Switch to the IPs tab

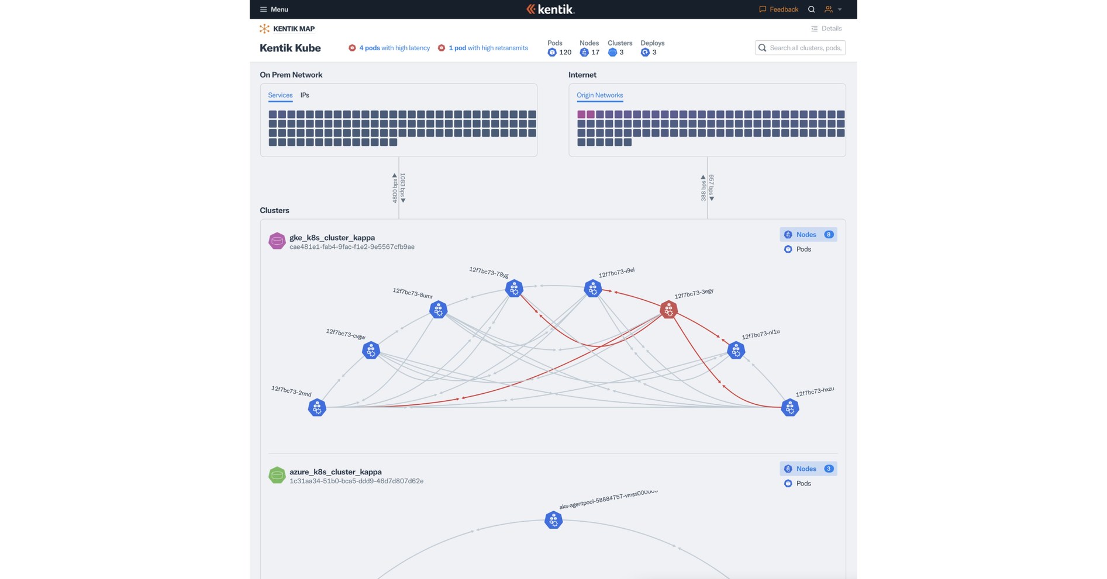click(304, 95)
